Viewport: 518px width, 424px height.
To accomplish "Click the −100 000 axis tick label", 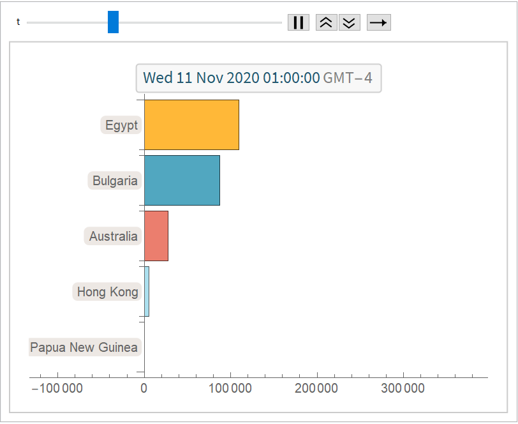I will coord(56,388).
